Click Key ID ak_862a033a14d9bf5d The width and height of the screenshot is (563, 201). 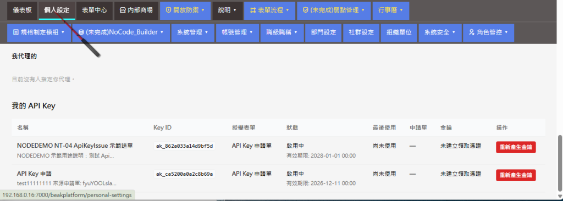(184, 146)
